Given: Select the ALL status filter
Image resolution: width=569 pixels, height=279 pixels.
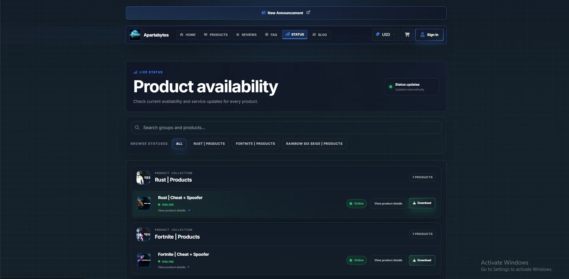Looking at the screenshot, I should pos(179,144).
